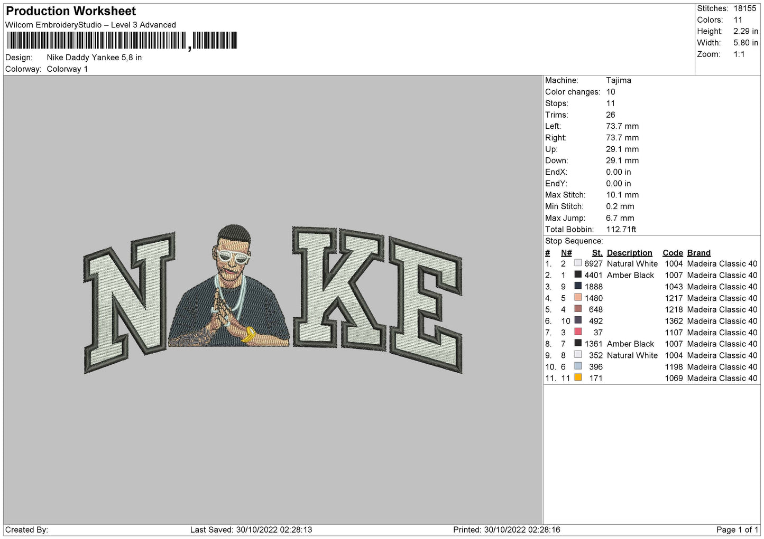The image size is (764, 539).
Task: Click the Amber Black swatch in row 2
Action: pyautogui.click(x=578, y=275)
